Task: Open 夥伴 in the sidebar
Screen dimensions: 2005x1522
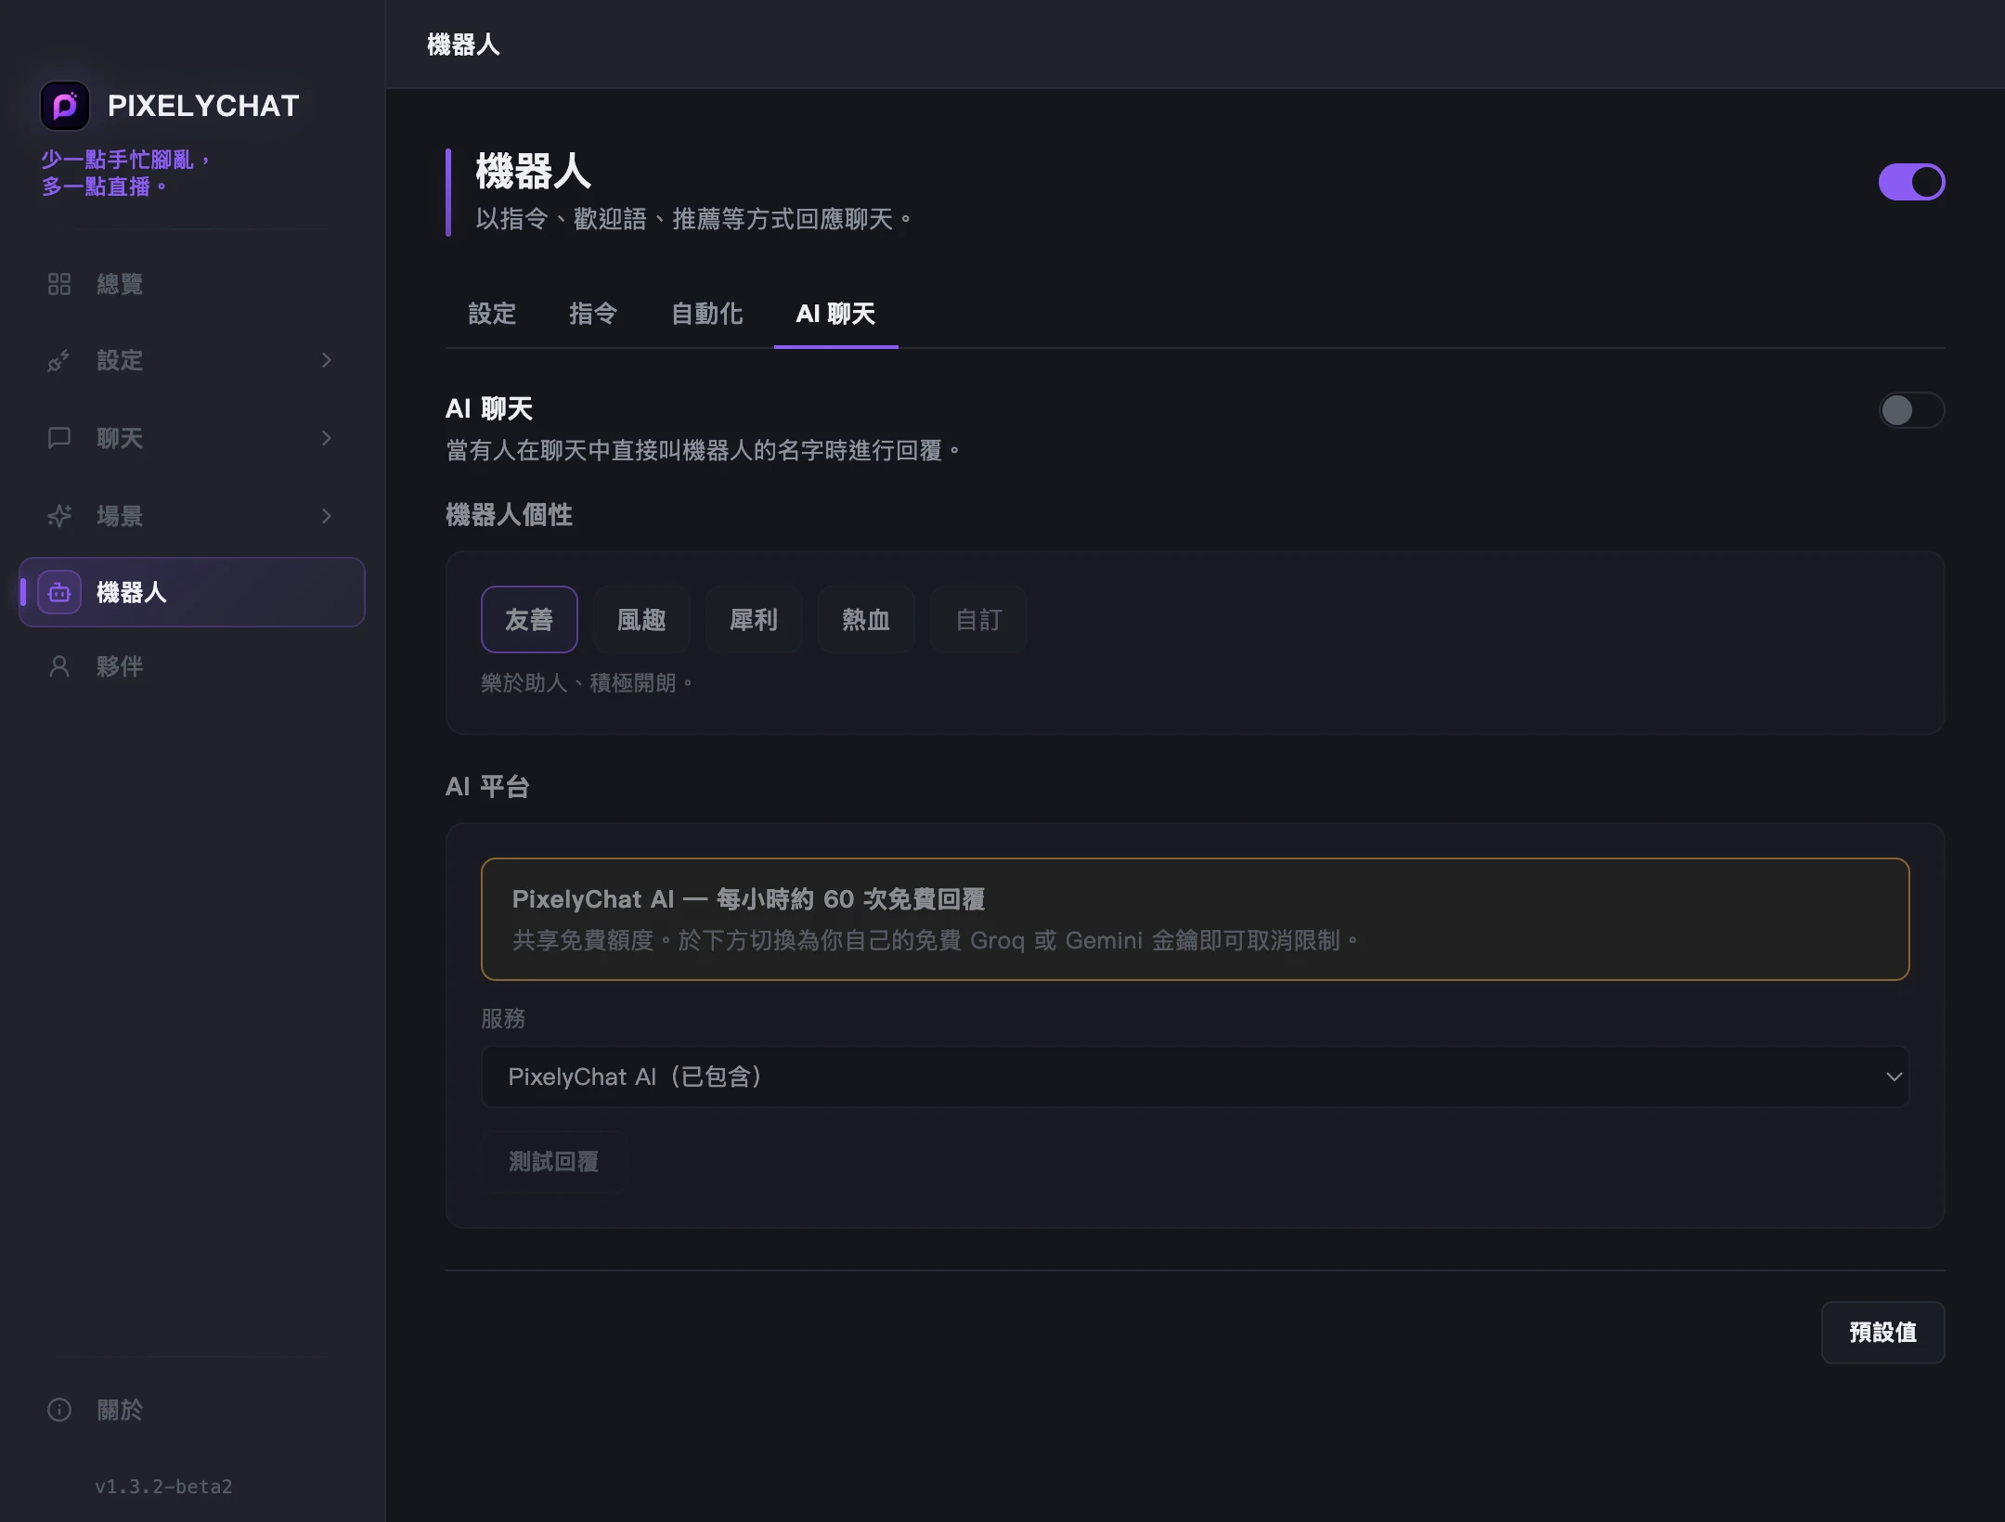Action: pos(191,666)
